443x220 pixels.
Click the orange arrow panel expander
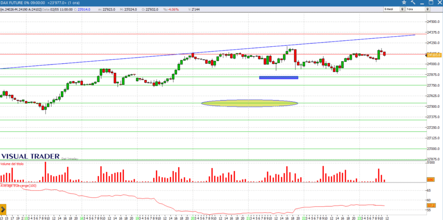3,210
